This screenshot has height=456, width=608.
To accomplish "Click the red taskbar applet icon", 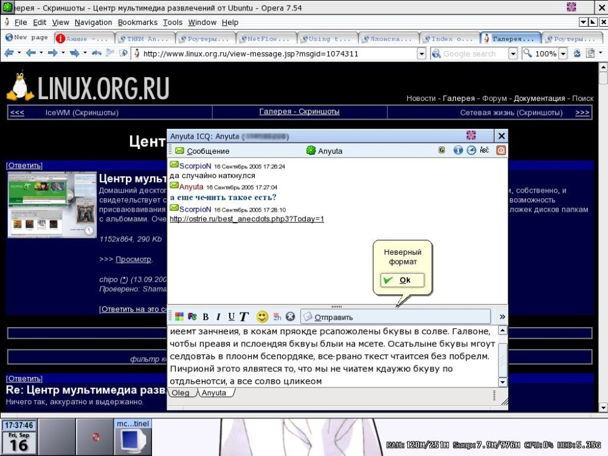I will pos(96,437).
